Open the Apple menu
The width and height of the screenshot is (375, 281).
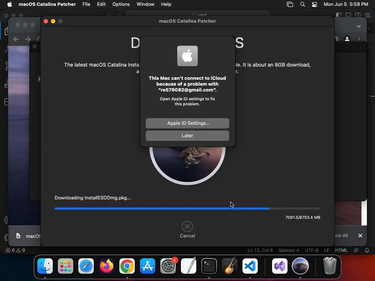click(x=10, y=4)
